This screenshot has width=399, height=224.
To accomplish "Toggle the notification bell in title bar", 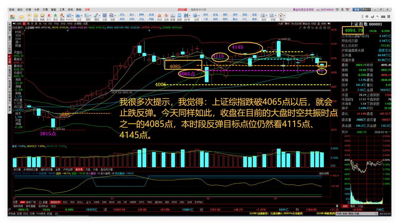I will [342, 9].
